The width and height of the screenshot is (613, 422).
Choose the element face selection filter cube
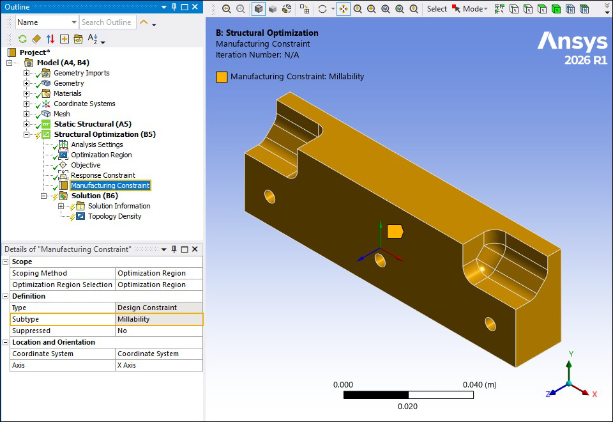[584, 9]
